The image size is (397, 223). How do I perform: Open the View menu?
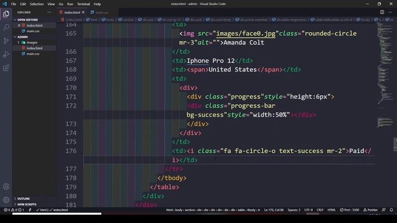51,4
